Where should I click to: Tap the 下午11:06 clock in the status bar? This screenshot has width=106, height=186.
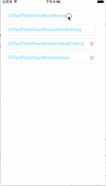53,2
